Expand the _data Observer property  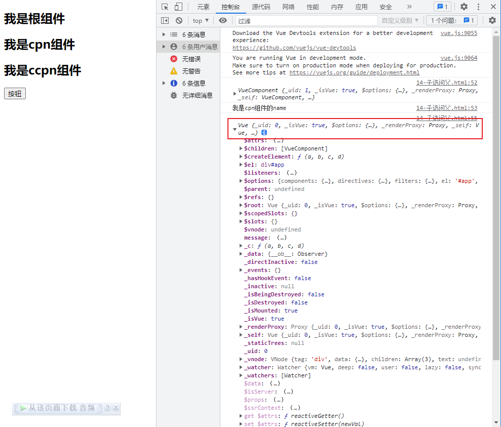coord(241,254)
